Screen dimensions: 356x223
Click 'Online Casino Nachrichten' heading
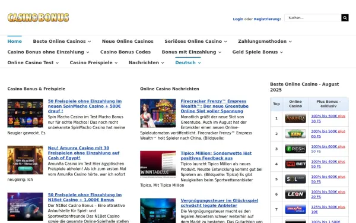(170, 89)
